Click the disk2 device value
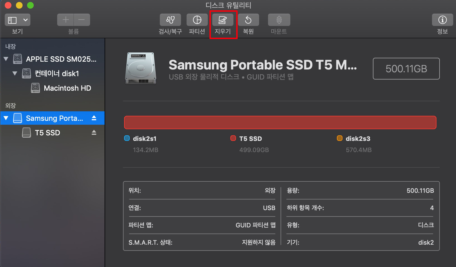 point(426,242)
